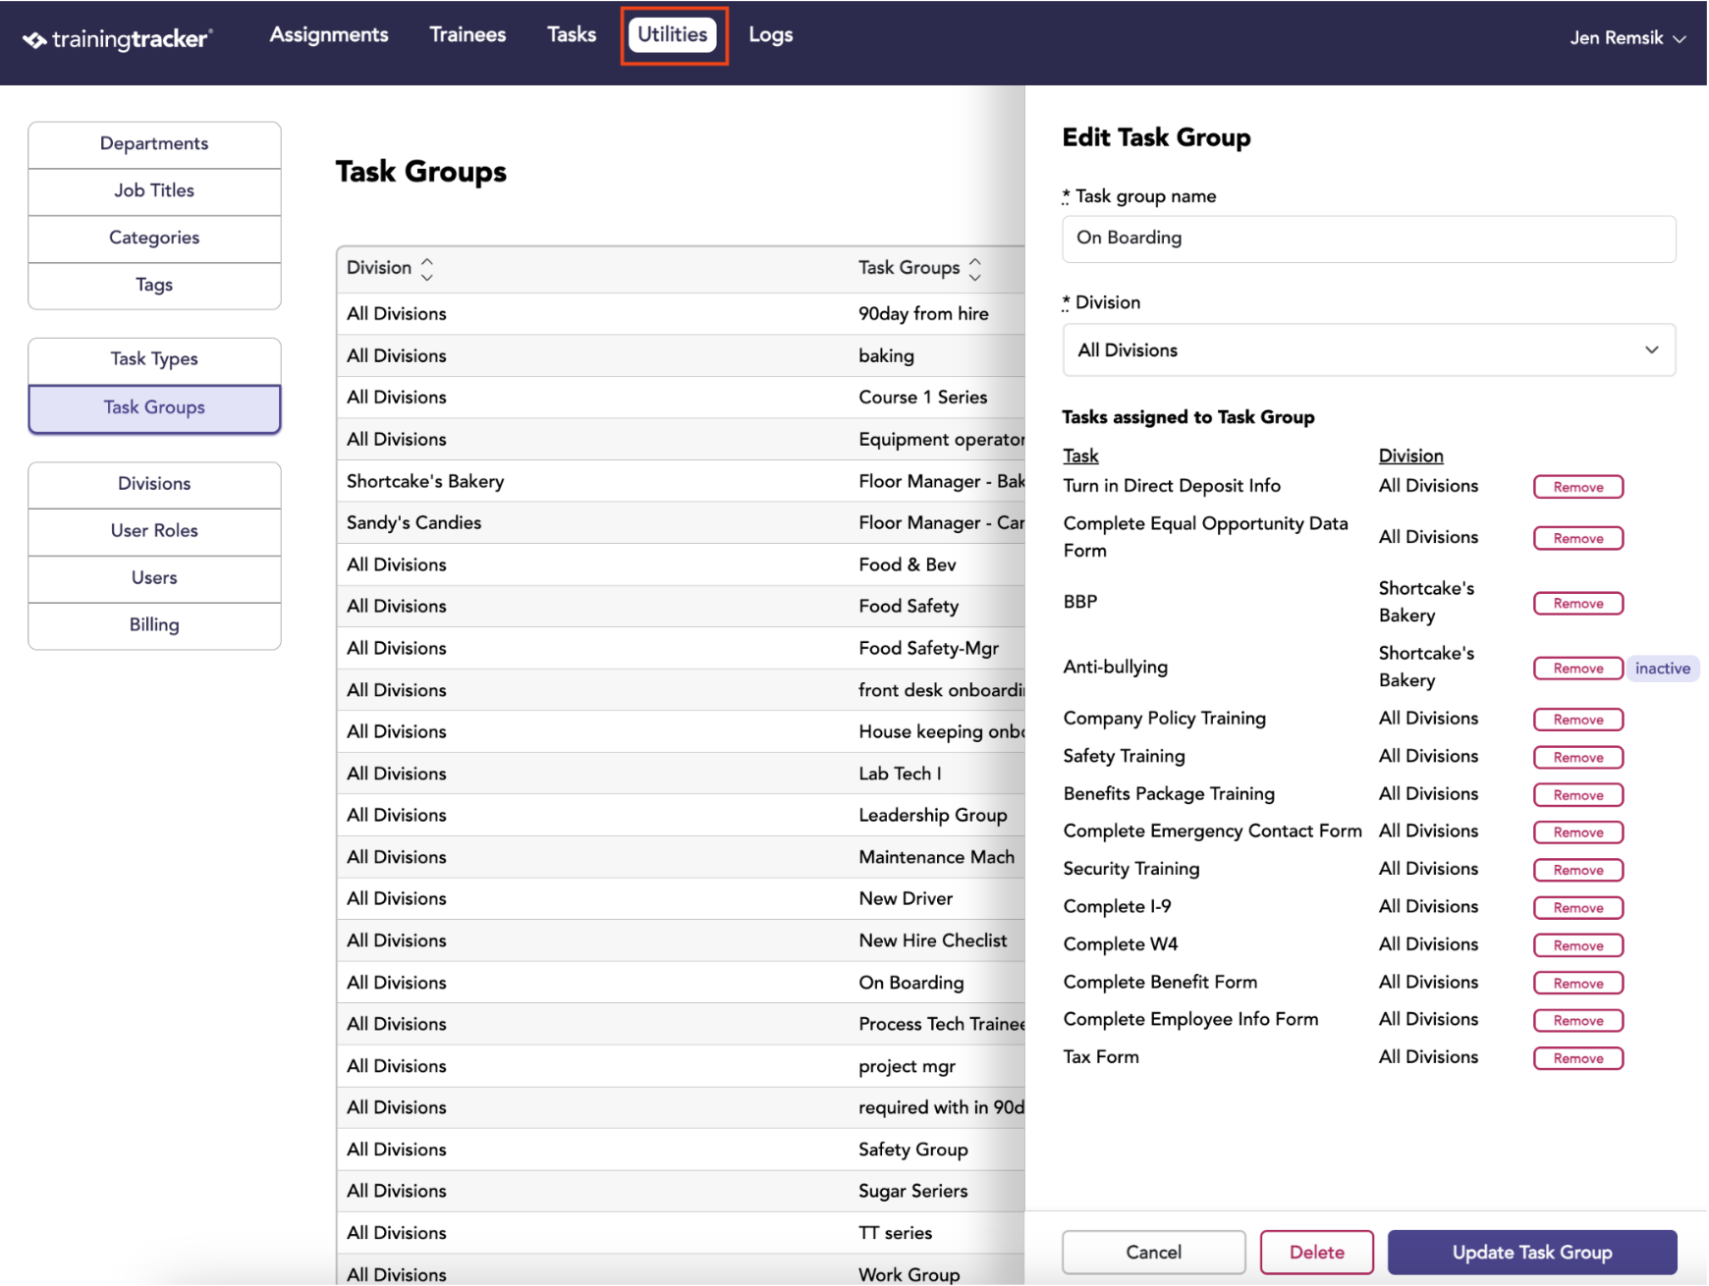Open the Trainees tab
Viewport: 1709px width, 1286px height.
pos(468,34)
